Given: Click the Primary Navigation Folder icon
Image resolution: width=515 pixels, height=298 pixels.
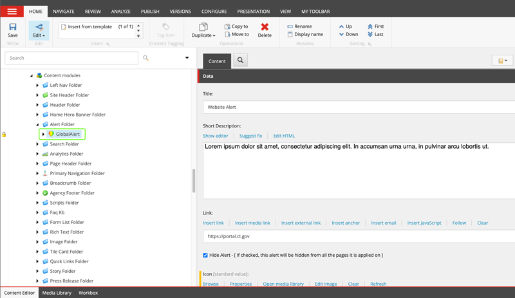Looking at the screenshot, I should point(45,173).
